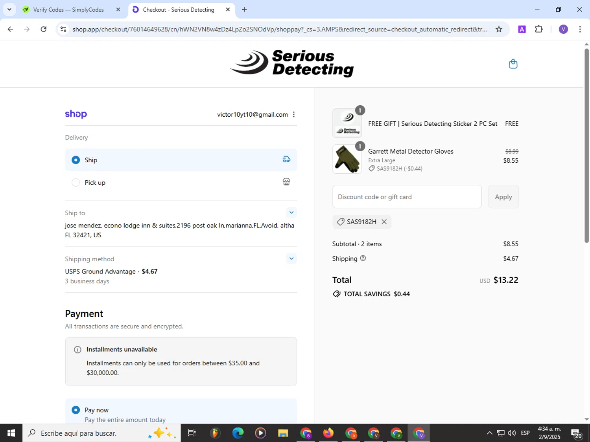The width and height of the screenshot is (590, 442).
Task: Open Firefox from the taskbar
Action: [328, 433]
